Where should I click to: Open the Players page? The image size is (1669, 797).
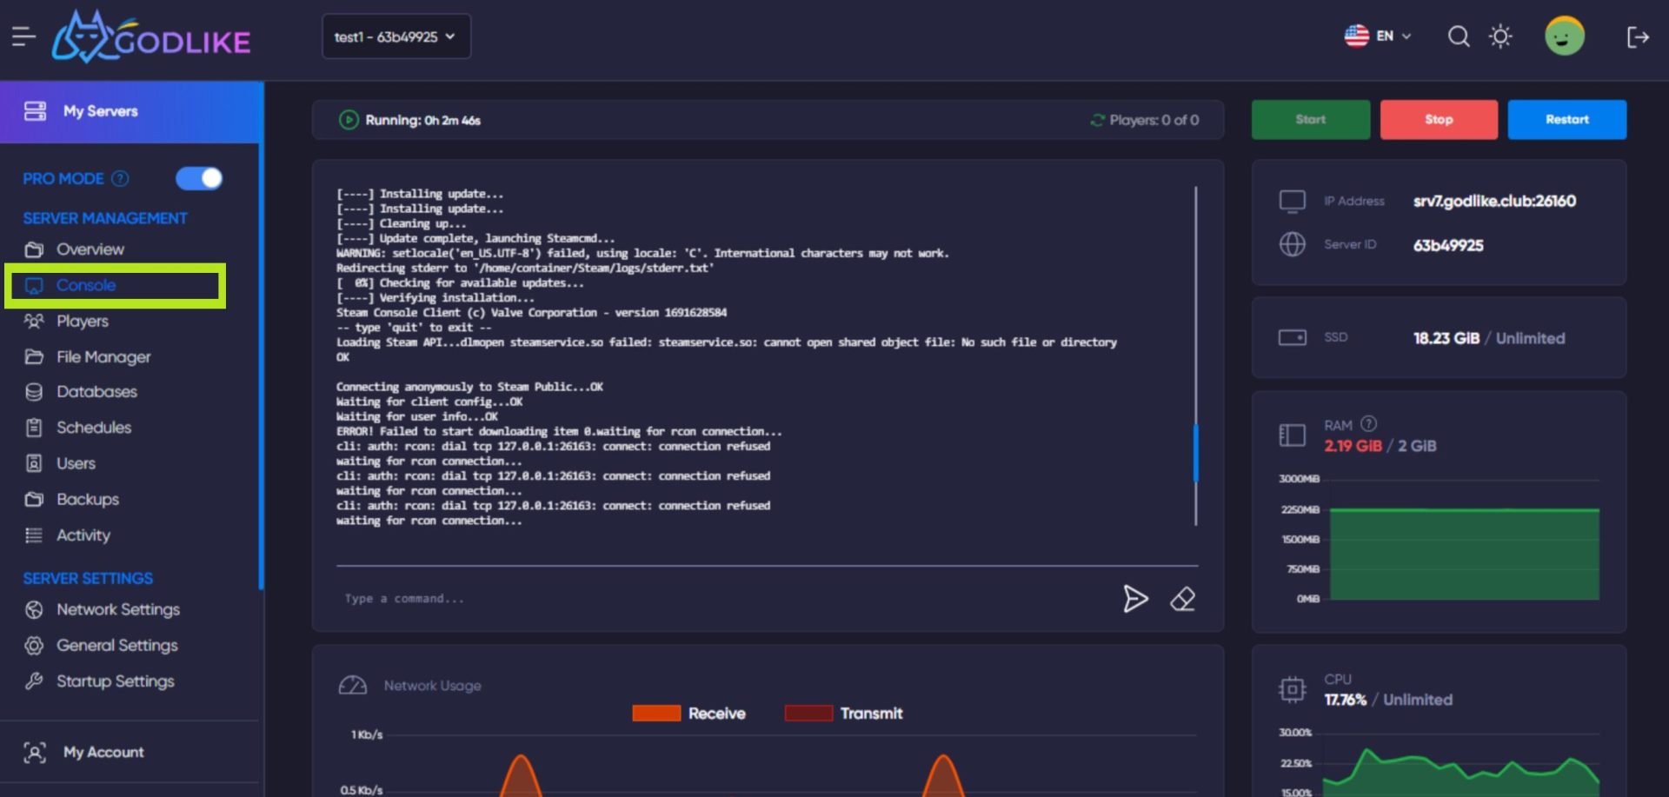(82, 321)
